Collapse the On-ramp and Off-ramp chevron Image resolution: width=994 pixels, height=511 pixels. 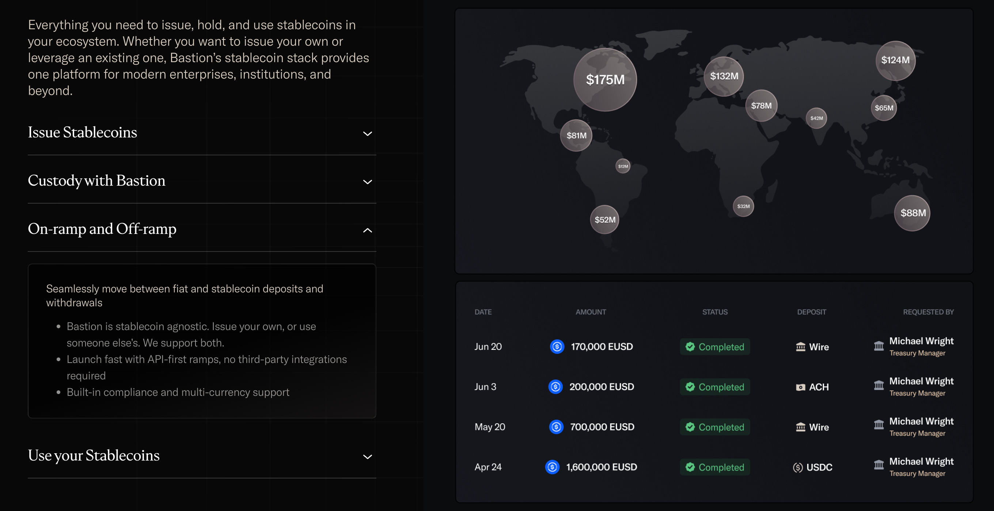click(x=367, y=230)
